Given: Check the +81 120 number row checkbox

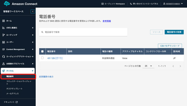Looking at the screenshot, I should pyautogui.click(x=42, y=58).
